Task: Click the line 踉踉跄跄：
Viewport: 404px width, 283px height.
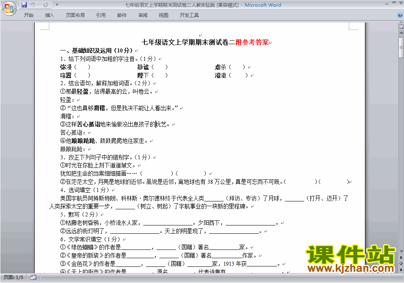Action: coord(73,149)
